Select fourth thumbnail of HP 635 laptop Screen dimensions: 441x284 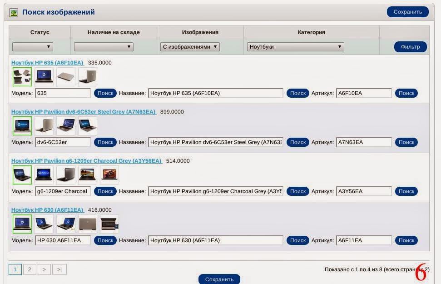click(x=88, y=76)
